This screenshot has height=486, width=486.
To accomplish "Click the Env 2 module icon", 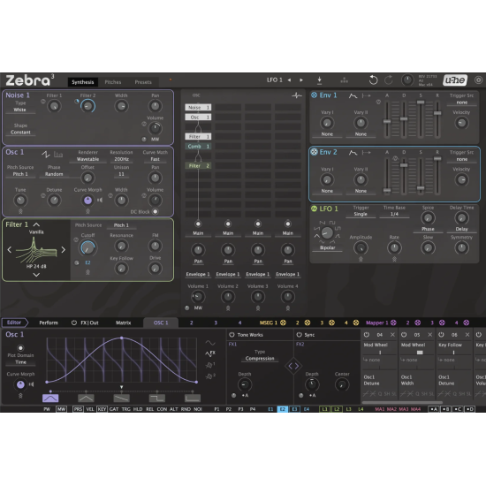I will pos(314,152).
